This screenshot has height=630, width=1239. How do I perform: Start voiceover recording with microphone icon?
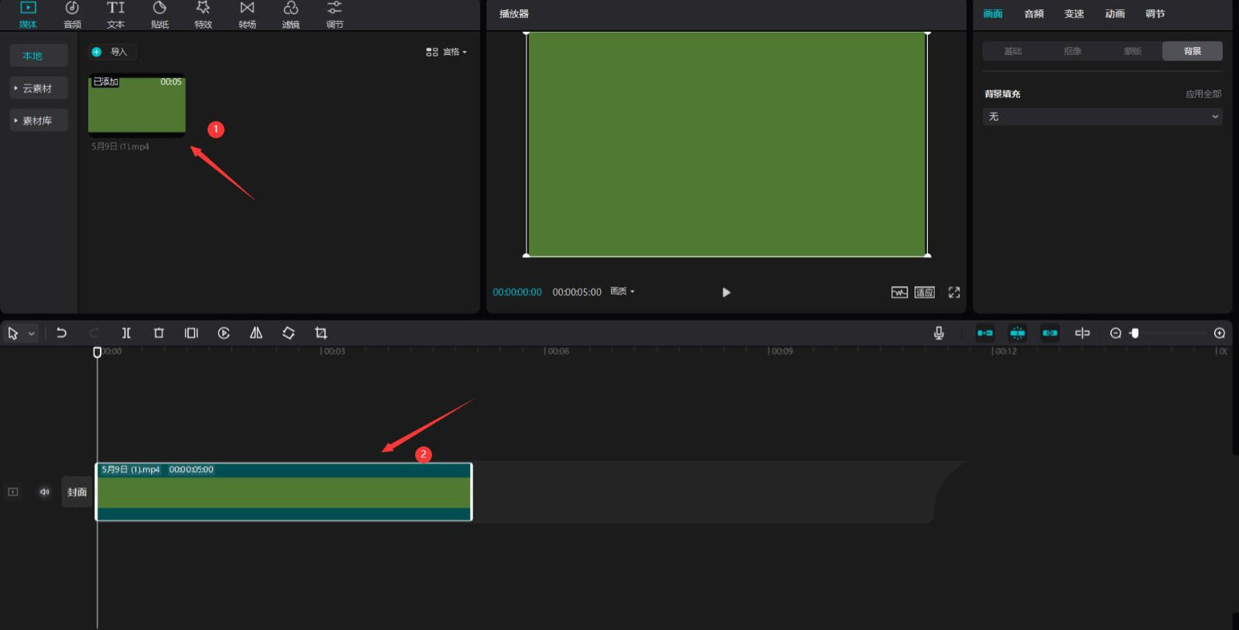pos(939,333)
